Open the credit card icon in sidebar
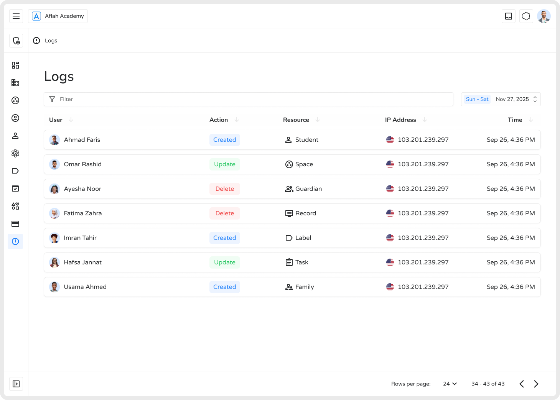560x400 pixels. (x=15, y=224)
